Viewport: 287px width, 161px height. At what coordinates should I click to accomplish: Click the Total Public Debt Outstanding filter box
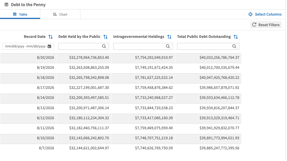pos(208,46)
